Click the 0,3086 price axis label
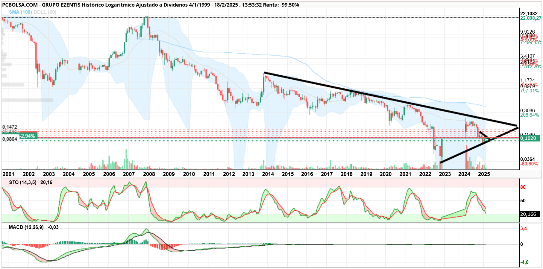543x269 pixels. pyautogui.click(x=527, y=110)
